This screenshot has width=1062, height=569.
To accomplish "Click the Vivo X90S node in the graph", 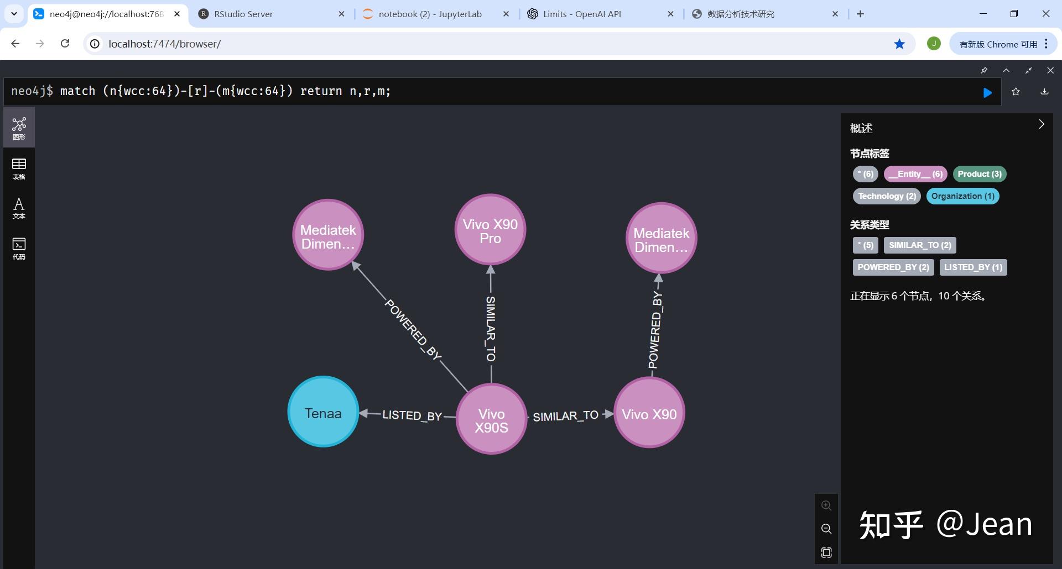I will 491,420.
